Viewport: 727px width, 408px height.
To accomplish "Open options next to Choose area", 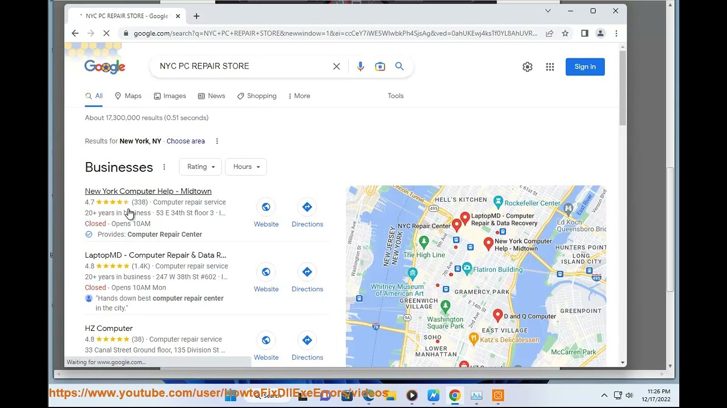I will (x=217, y=141).
